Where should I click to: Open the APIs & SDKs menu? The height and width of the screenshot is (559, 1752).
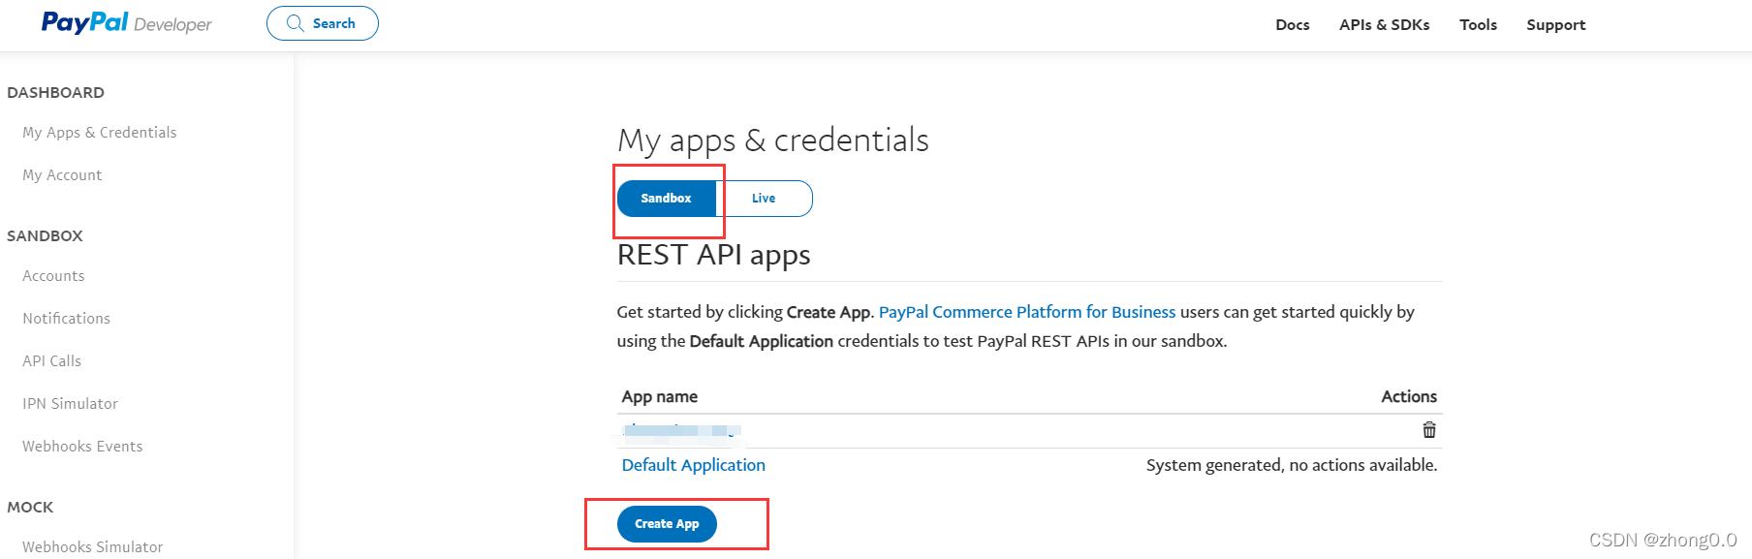pyautogui.click(x=1385, y=25)
